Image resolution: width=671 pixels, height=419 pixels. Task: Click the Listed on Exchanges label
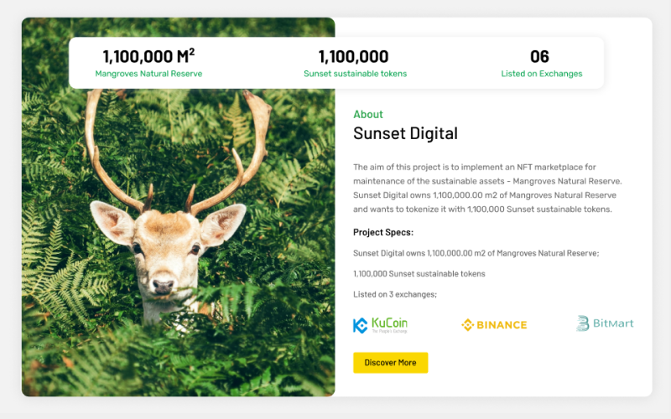tap(541, 74)
